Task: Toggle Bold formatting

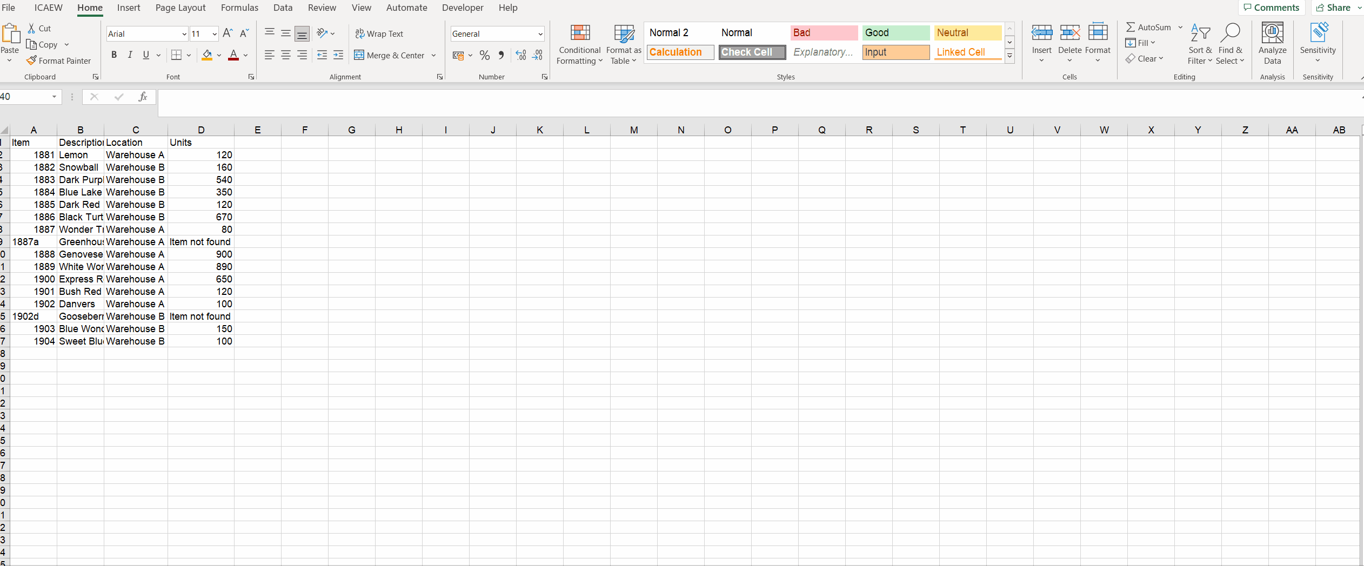Action: click(114, 55)
